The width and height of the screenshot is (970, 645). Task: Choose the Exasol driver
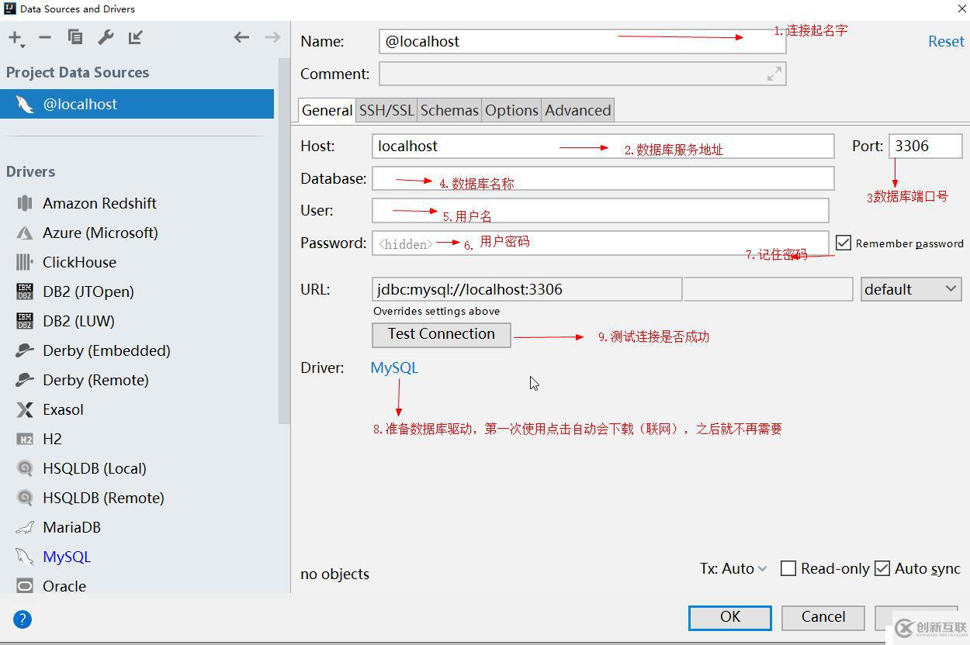coord(63,409)
